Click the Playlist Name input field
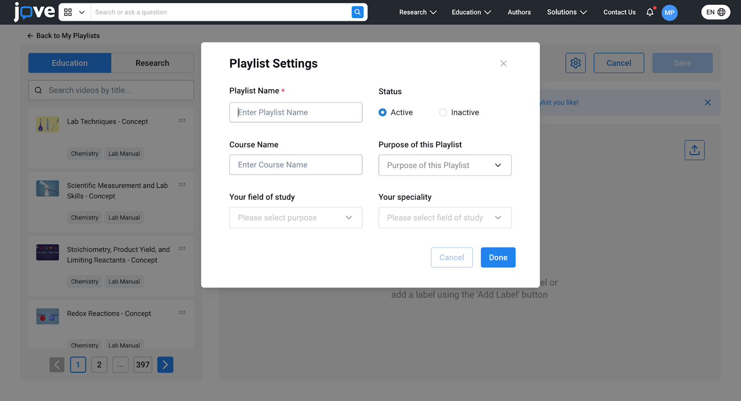This screenshot has height=401, width=741. click(x=295, y=113)
